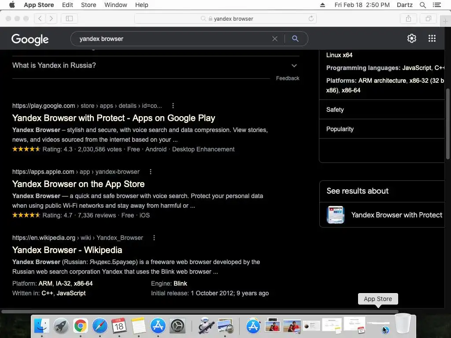451x338 pixels.
Task: Open Finder from the Dock
Action: 42,326
